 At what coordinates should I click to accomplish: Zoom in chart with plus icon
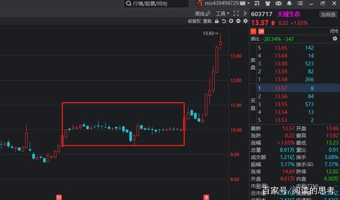[231, 21]
